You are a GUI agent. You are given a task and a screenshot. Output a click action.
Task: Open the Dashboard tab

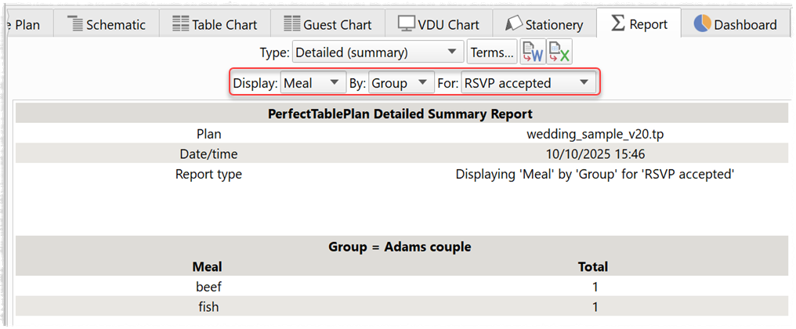point(736,24)
